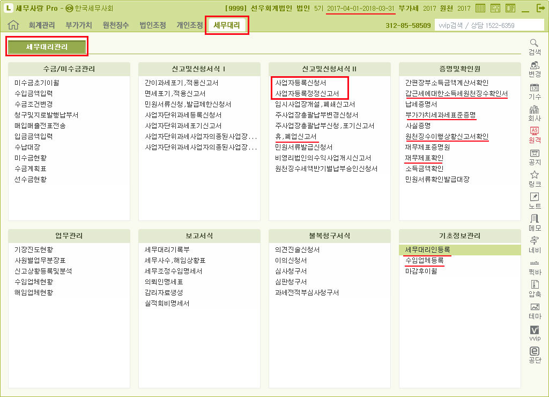This screenshot has width=549, height=397.
Task: Open the 메모 sidebar icon
Action: click(x=535, y=223)
